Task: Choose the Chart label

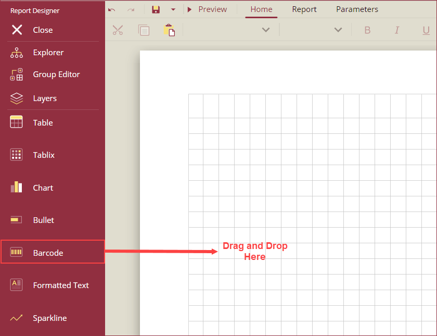Action: 43,188
